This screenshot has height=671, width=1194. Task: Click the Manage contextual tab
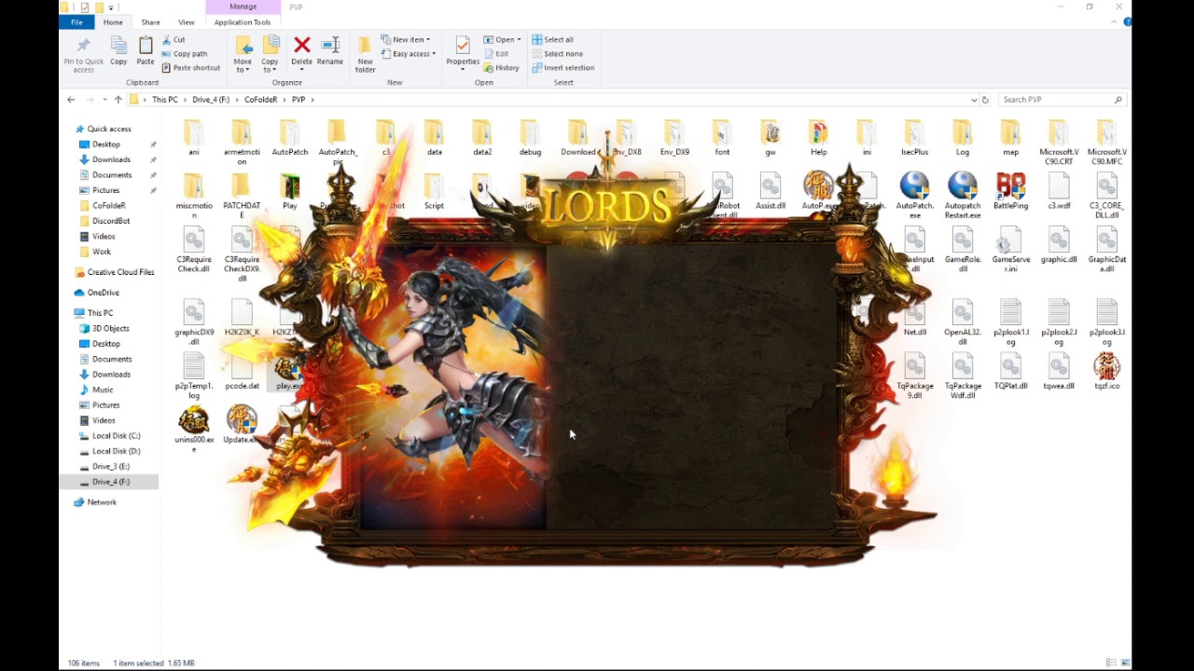coord(243,7)
